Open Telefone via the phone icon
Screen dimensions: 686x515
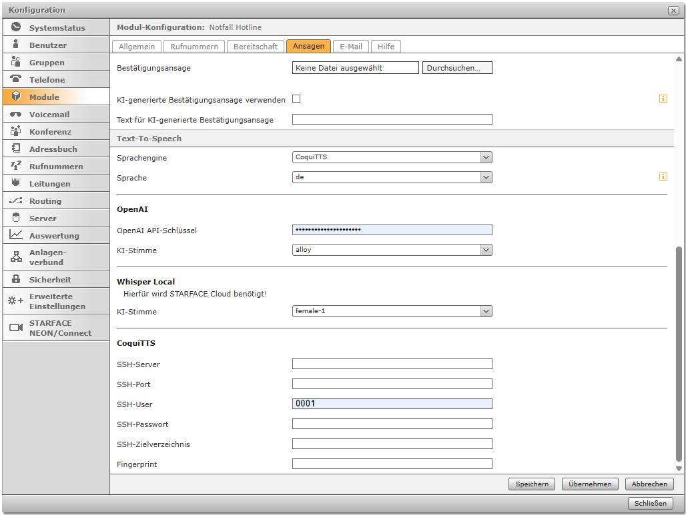tap(16, 80)
